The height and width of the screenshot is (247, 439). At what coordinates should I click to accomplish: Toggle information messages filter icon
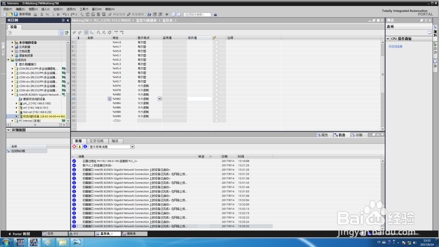[x=85, y=147]
